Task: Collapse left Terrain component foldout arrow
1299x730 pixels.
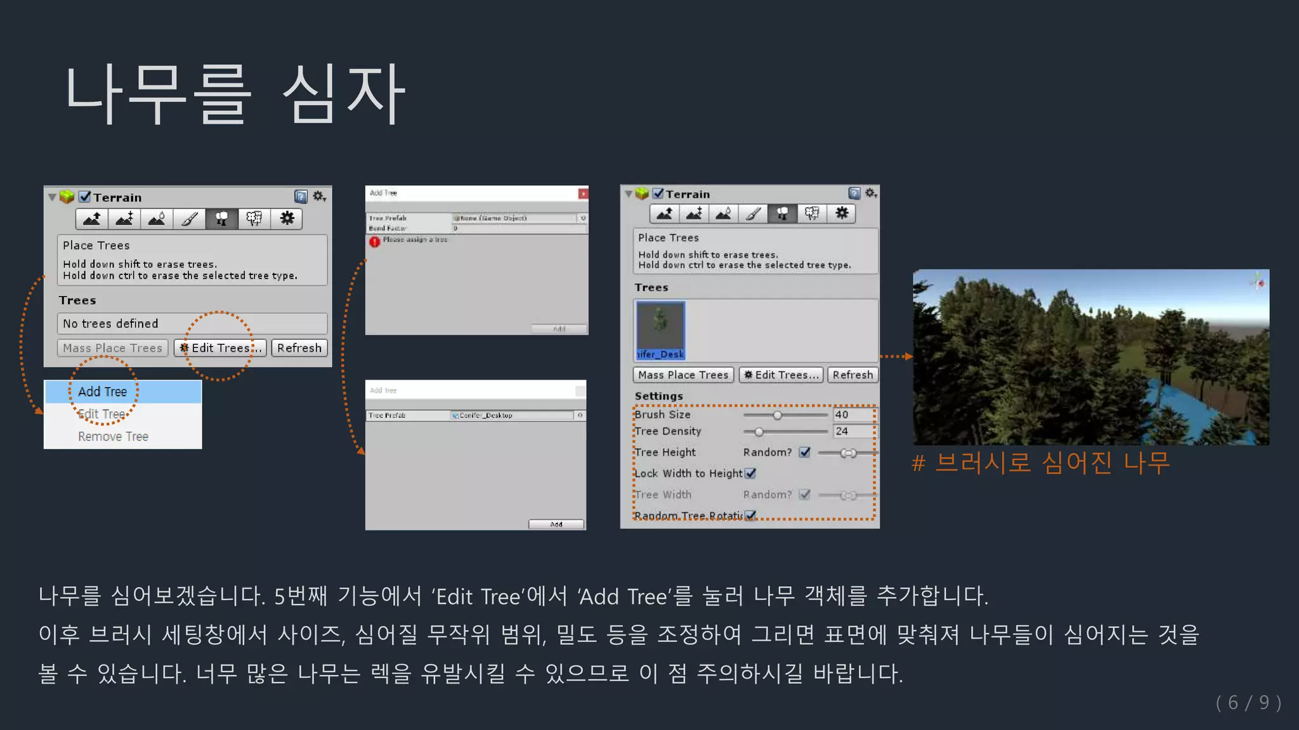Action: pos(52,197)
